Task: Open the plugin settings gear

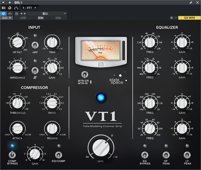Action: click(171, 18)
